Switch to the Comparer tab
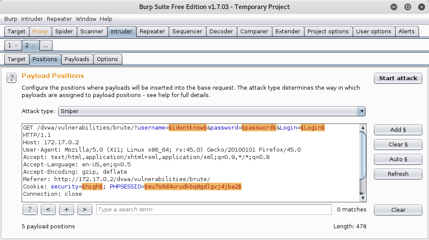This screenshot has width=429, height=240. 254,32
